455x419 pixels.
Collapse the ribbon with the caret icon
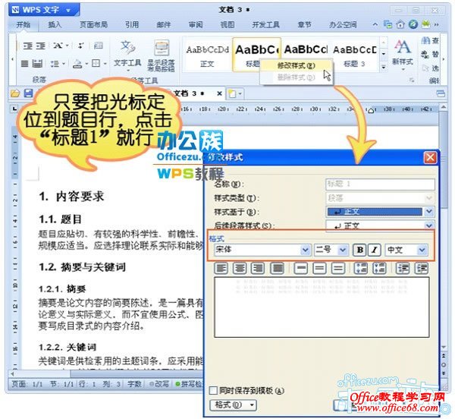(375, 25)
